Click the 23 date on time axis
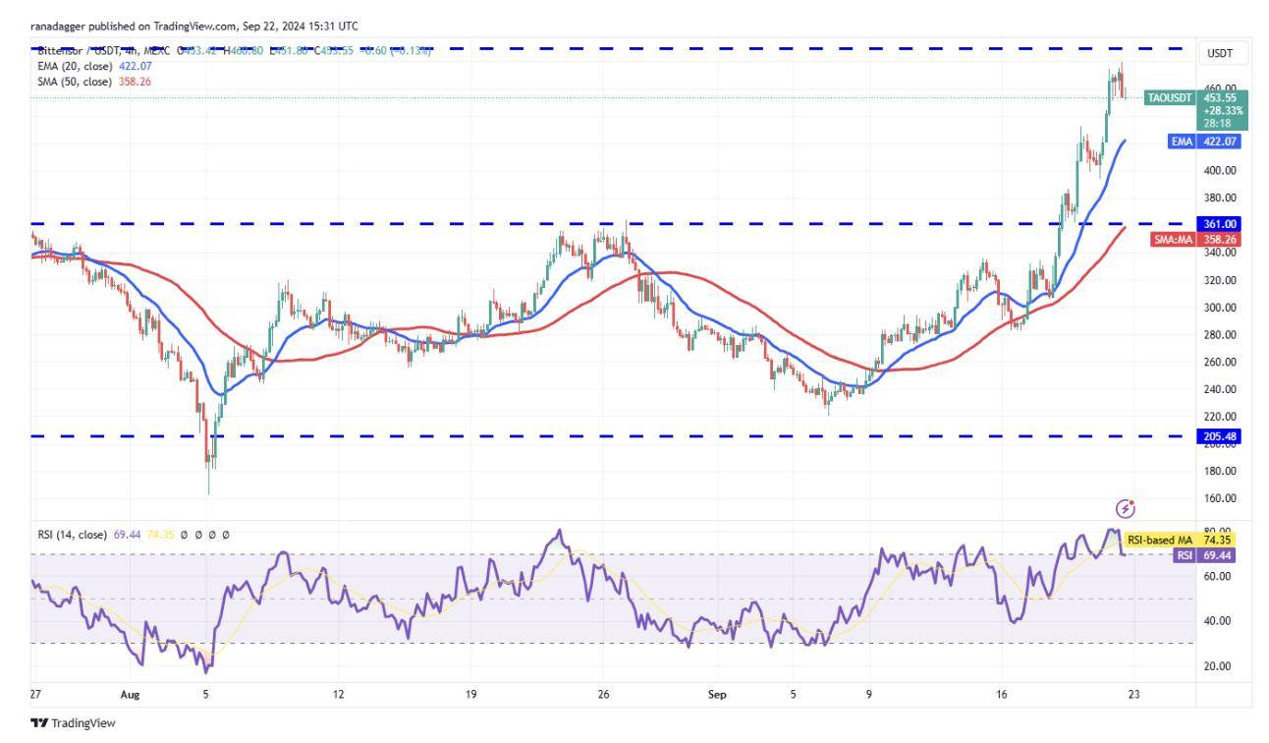This screenshot has height=743, width=1269. 1132,694
